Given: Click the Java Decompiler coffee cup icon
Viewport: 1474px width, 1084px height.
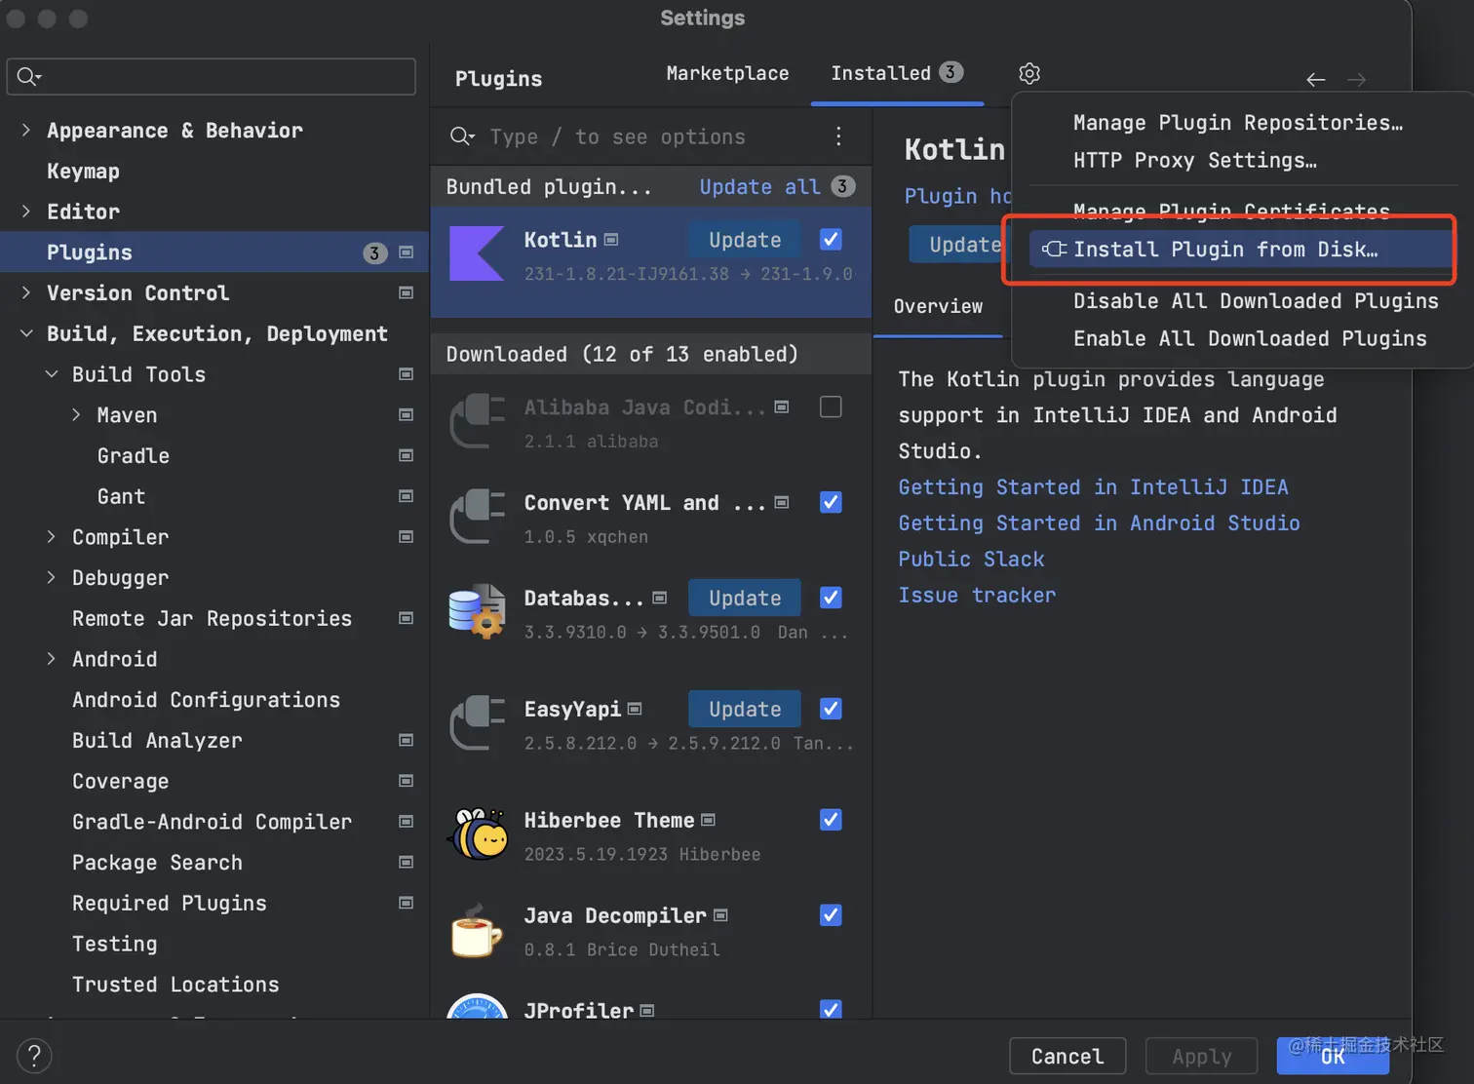Looking at the screenshot, I should click(477, 930).
